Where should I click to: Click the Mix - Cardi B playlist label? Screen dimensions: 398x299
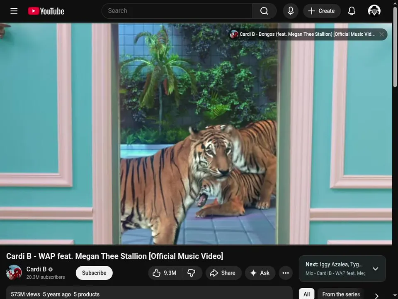(x=335, y=273)
